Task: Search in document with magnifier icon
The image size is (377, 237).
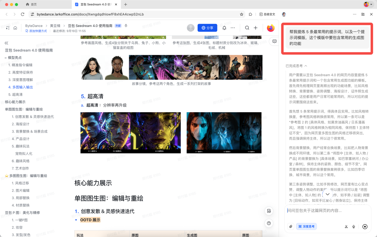Action: 247,28
